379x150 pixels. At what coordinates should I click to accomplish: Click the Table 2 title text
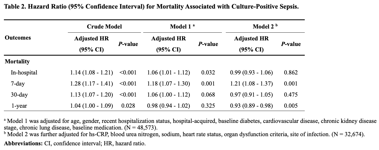(152, 7)
